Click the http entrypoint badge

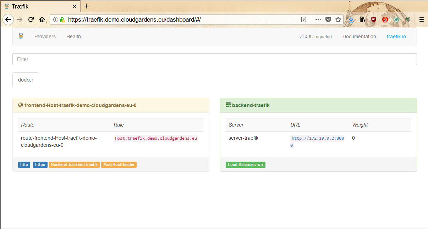(x=24, y=165)
